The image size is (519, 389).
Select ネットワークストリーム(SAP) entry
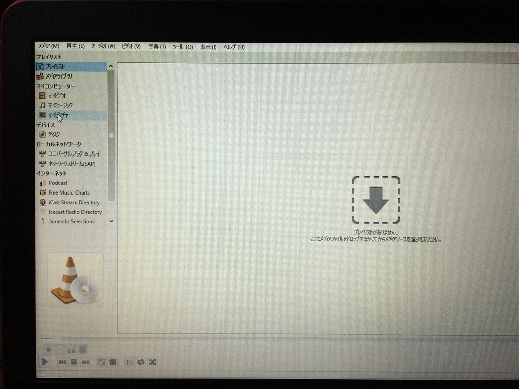click(x=71, y=164)
